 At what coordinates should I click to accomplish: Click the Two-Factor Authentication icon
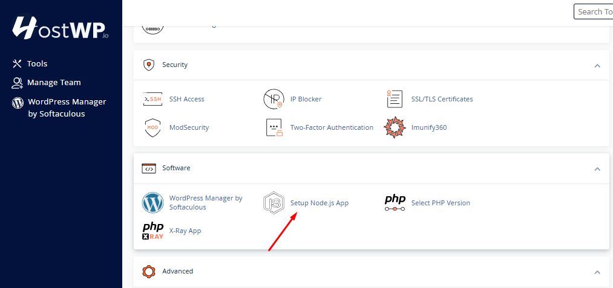pyautogui.click(x=274, y=127)
